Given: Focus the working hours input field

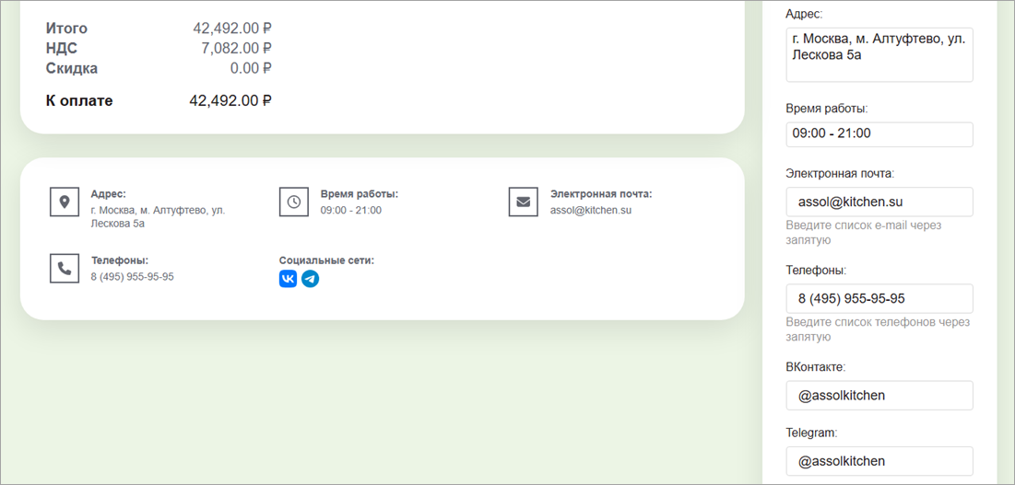Looking at the screenshot, I should (x=879, y=133).
